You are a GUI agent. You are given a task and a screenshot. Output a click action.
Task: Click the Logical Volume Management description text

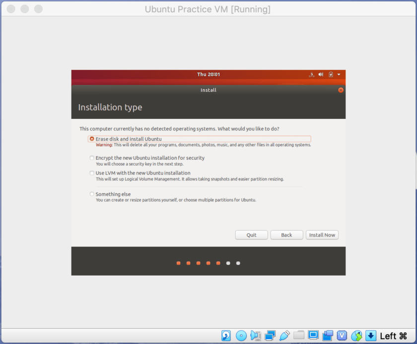point(190,179)
